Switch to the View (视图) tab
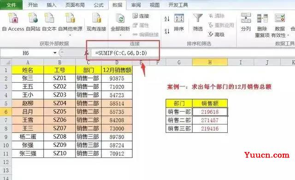Image resolution: width=295 pixels, height=180 pixels. 154,5
